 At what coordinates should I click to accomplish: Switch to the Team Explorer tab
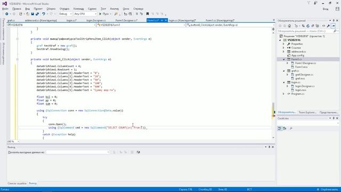pos(307,113)
